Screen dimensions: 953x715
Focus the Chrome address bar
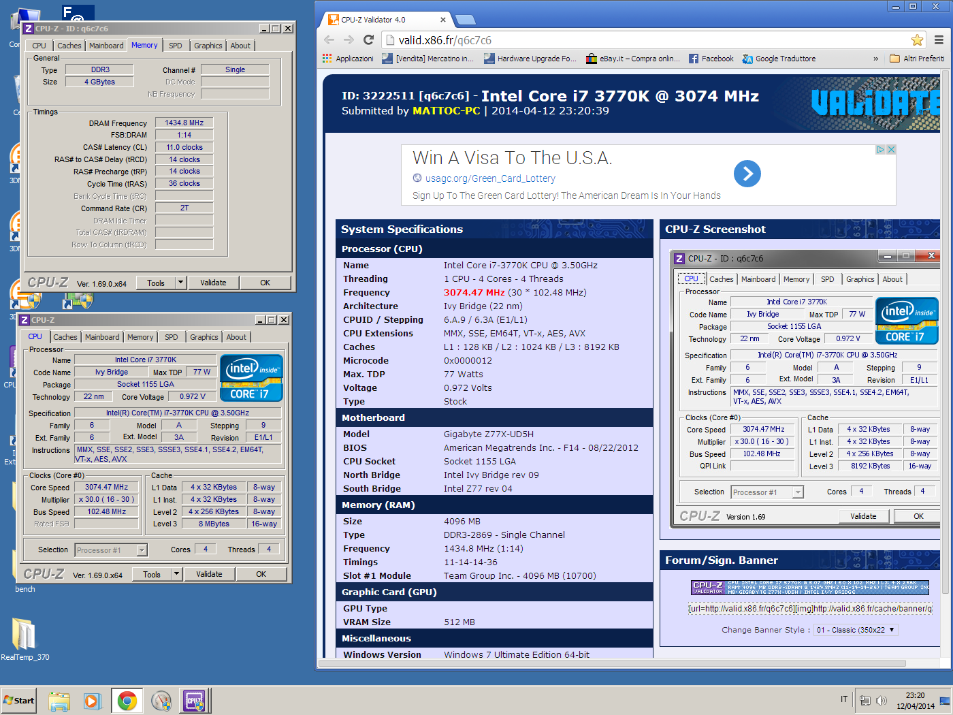647,40
